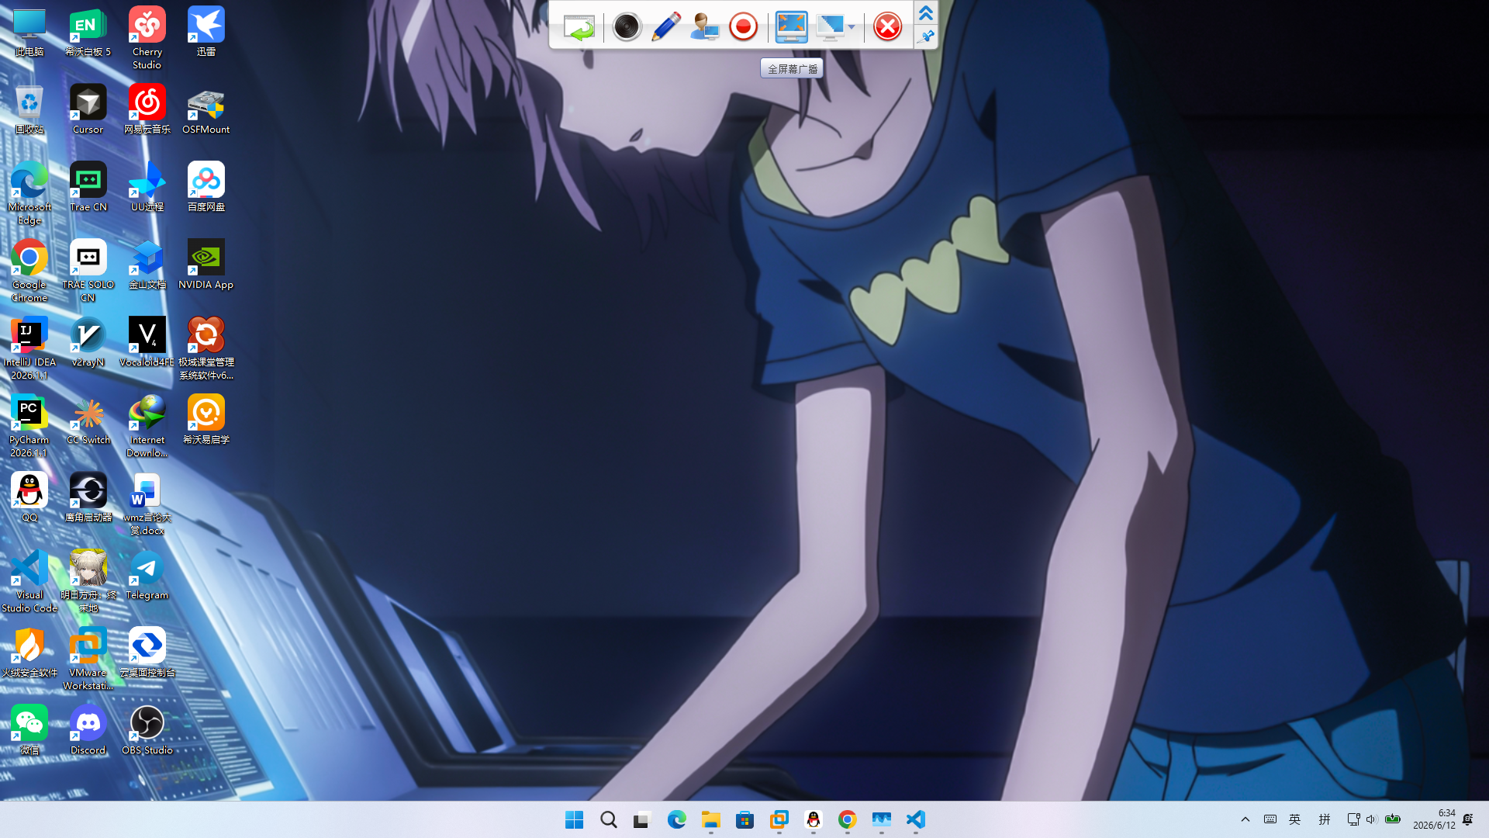Screen dimensions: 1489x838
Task: Select the 金山文档 desktop shortcut
Action: (x=147, y=265)
